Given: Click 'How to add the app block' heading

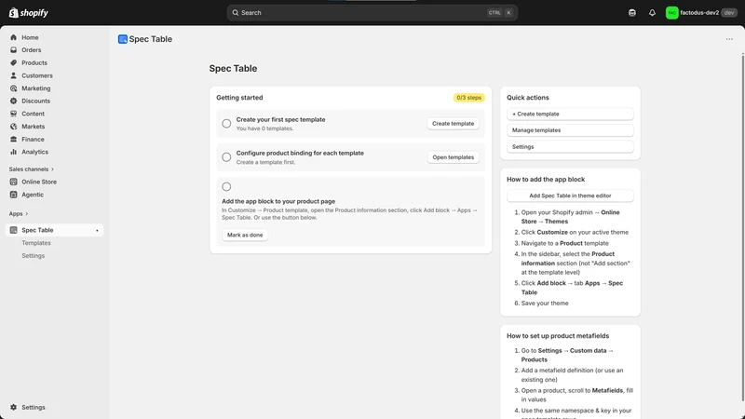Looking at the screenshot, I should point(546,179).
